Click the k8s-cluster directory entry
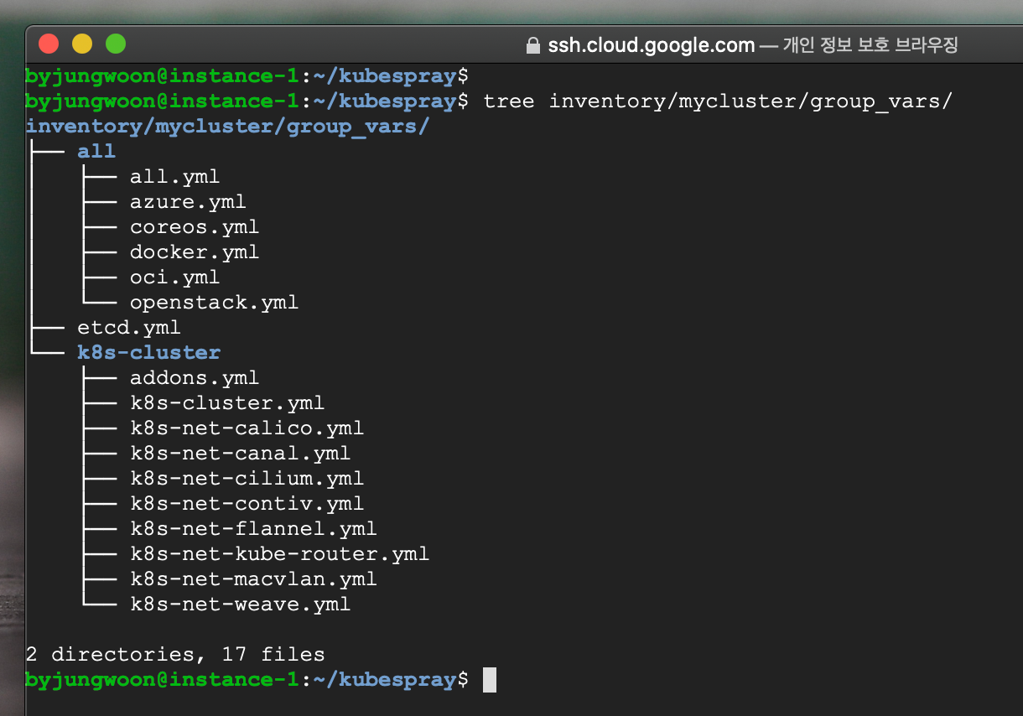This screenshot has width=1023, height=716. tap(149, 353)
